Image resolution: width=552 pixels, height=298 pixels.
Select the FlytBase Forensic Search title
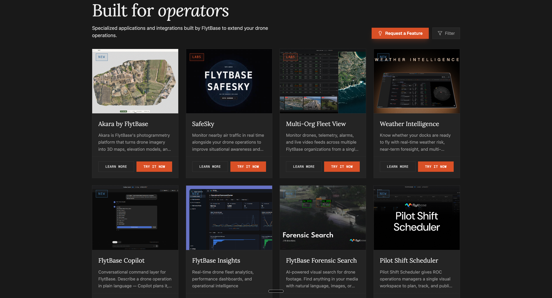point(322,260)
